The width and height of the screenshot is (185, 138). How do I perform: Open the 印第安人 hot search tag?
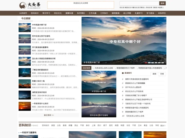pos(142,7)
